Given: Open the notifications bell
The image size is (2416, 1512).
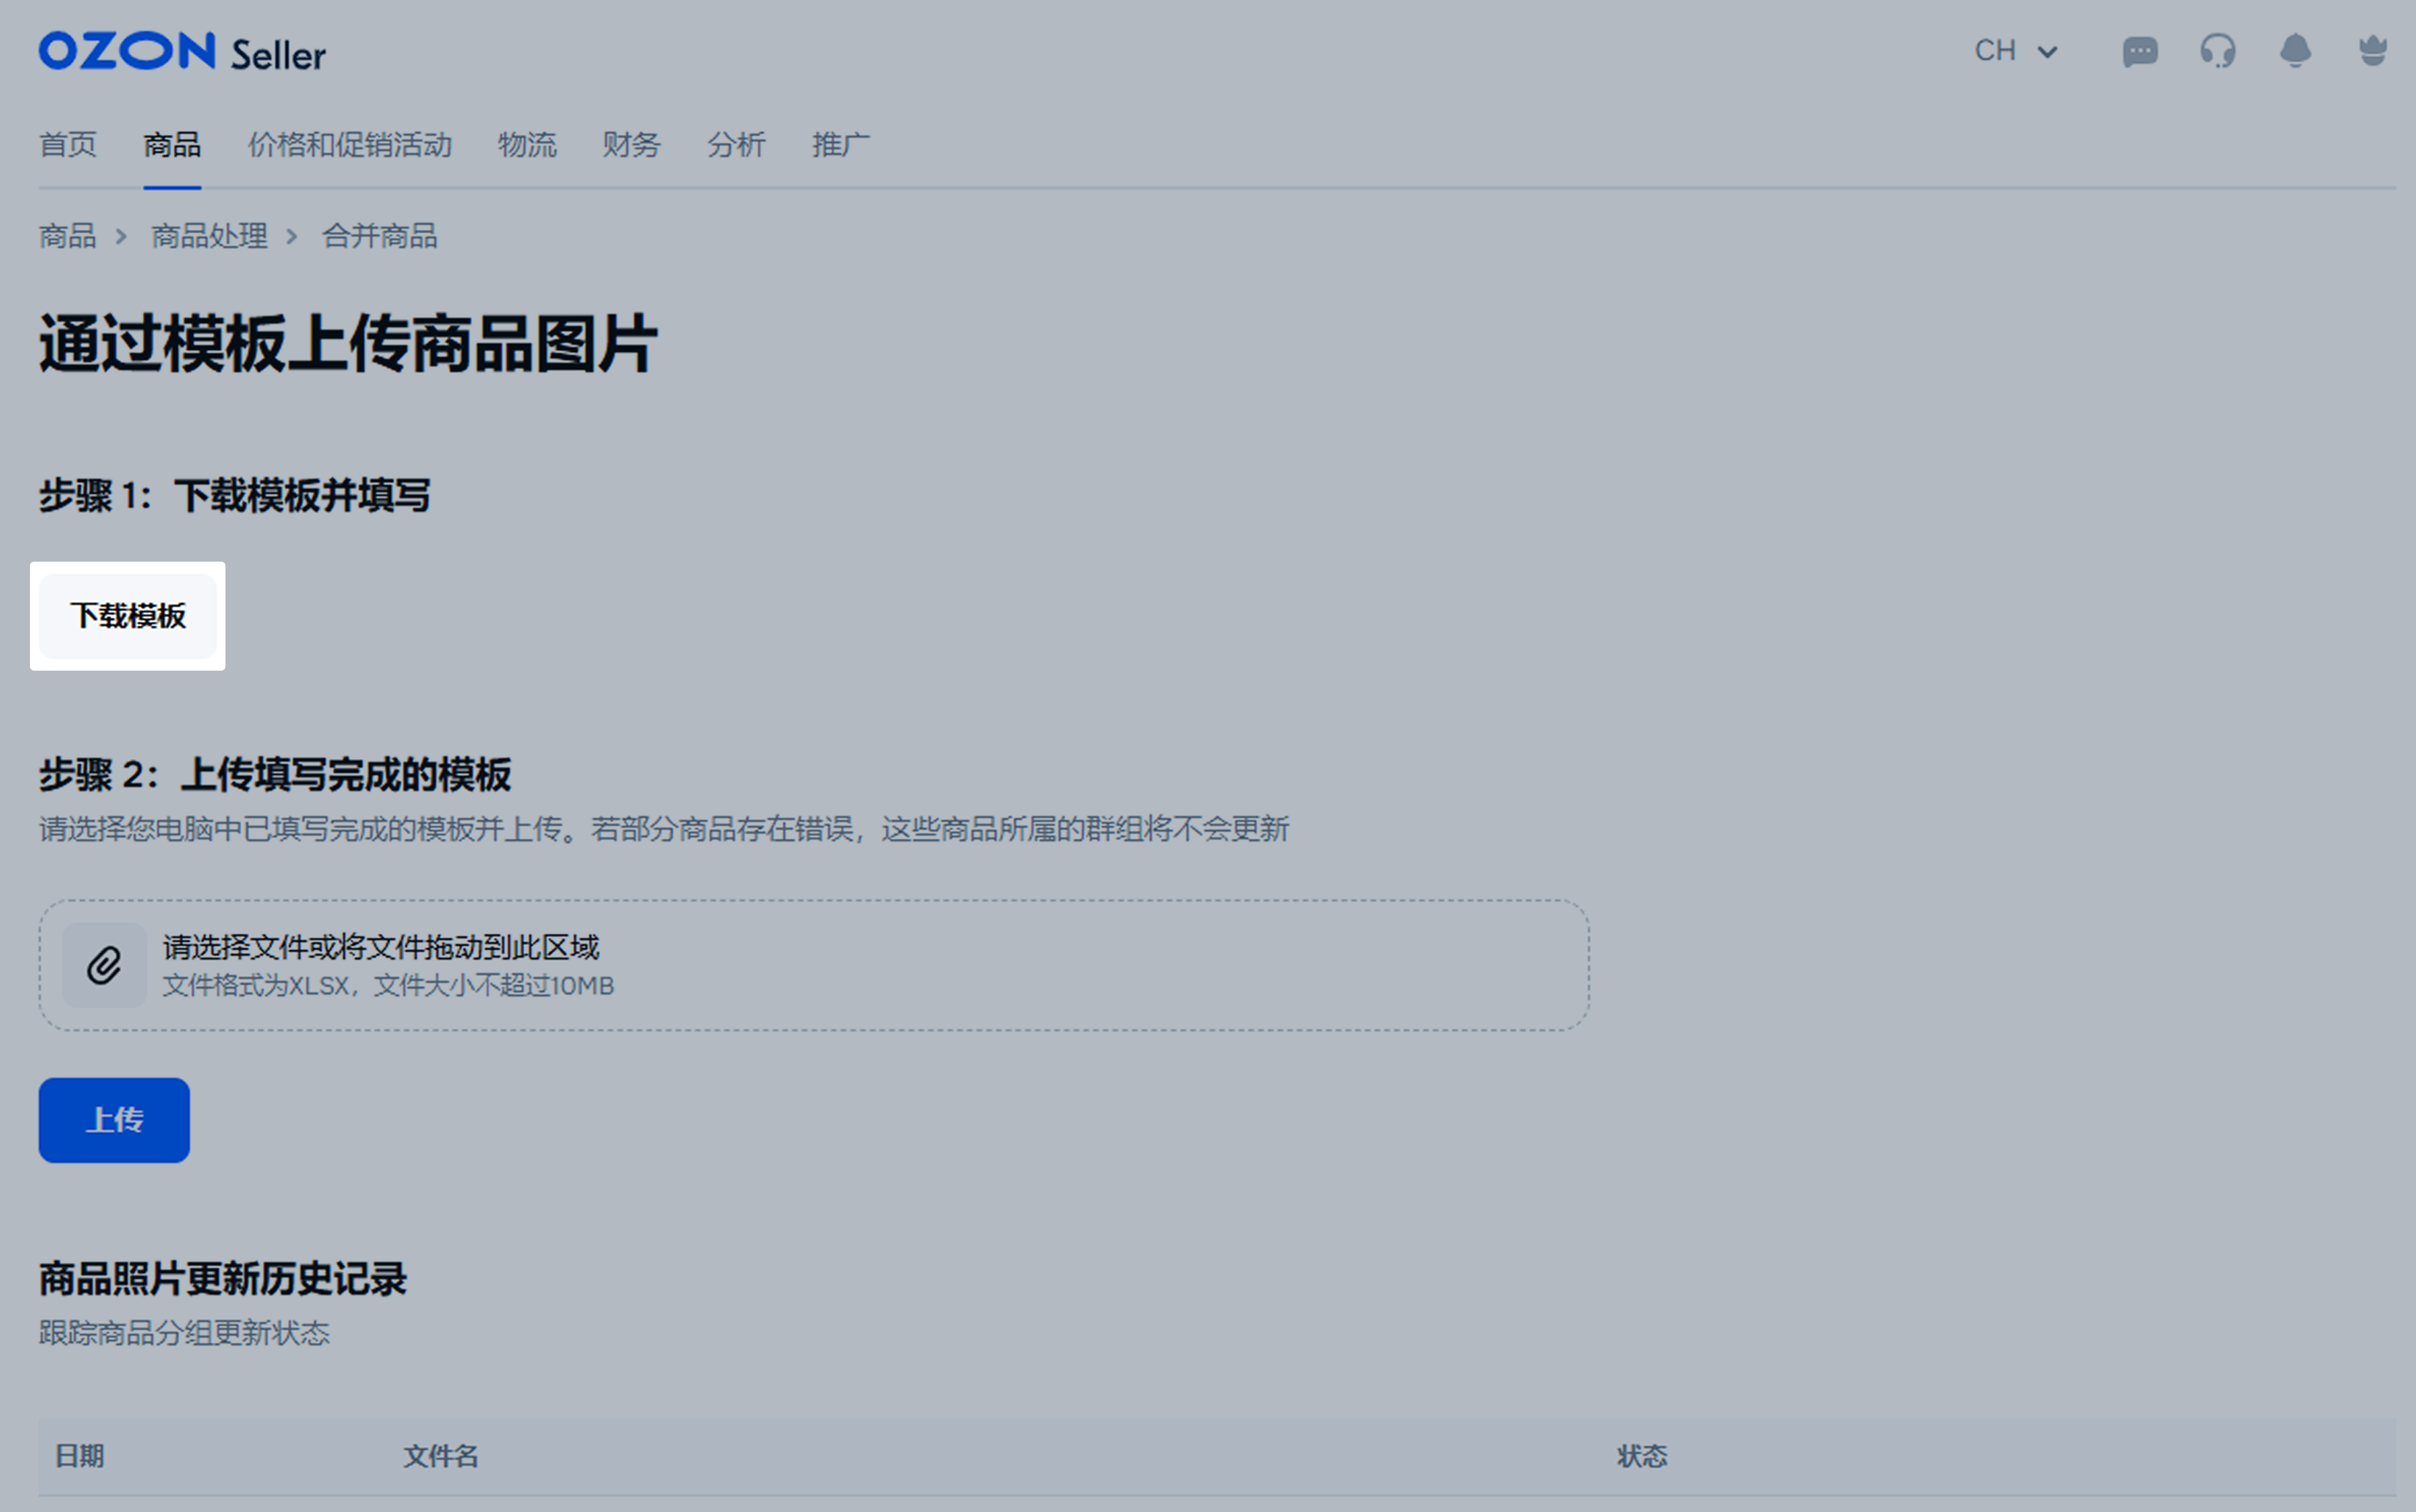Looking at the screenshot, I should [x=2295, y=51].
